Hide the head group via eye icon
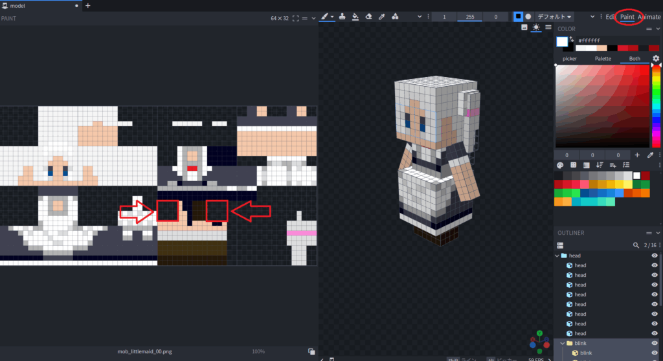Viewport: 663px width, 361px height. (x=655, y=256)
